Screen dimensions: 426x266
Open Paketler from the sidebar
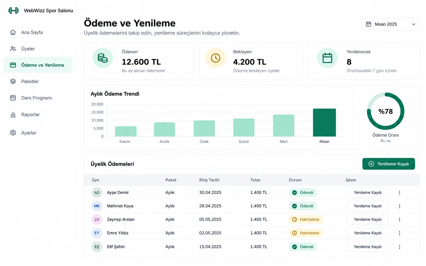point(38,82)
